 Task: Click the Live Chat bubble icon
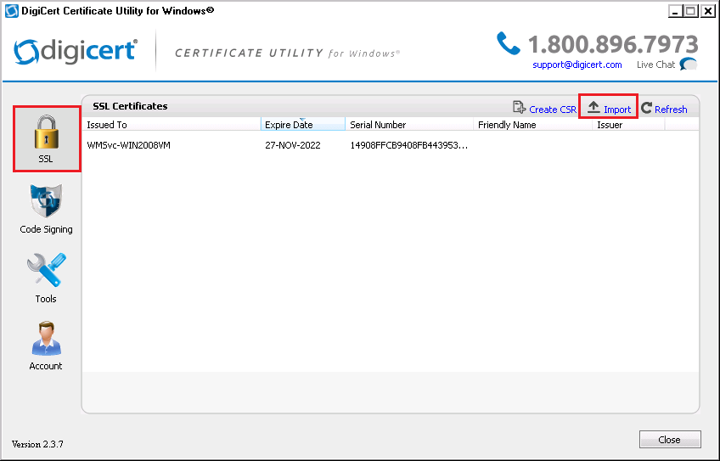pyautogui.click(x=688, y=65)
